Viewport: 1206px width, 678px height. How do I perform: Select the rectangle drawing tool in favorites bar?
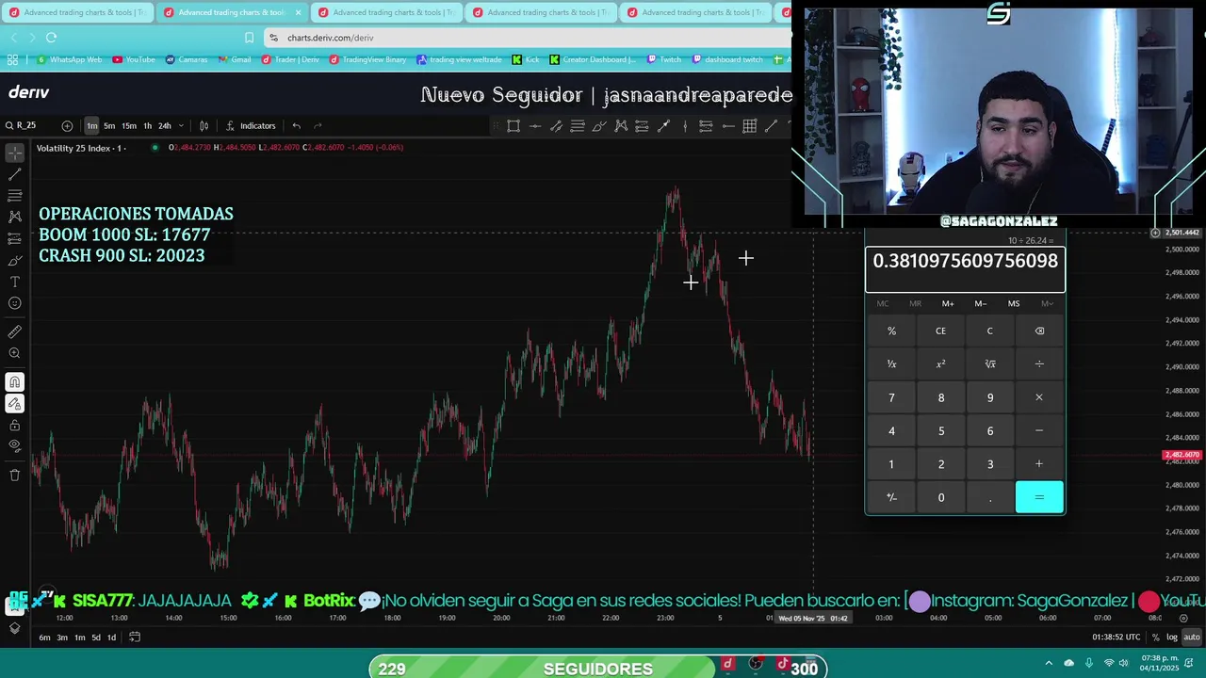(513, 125)
